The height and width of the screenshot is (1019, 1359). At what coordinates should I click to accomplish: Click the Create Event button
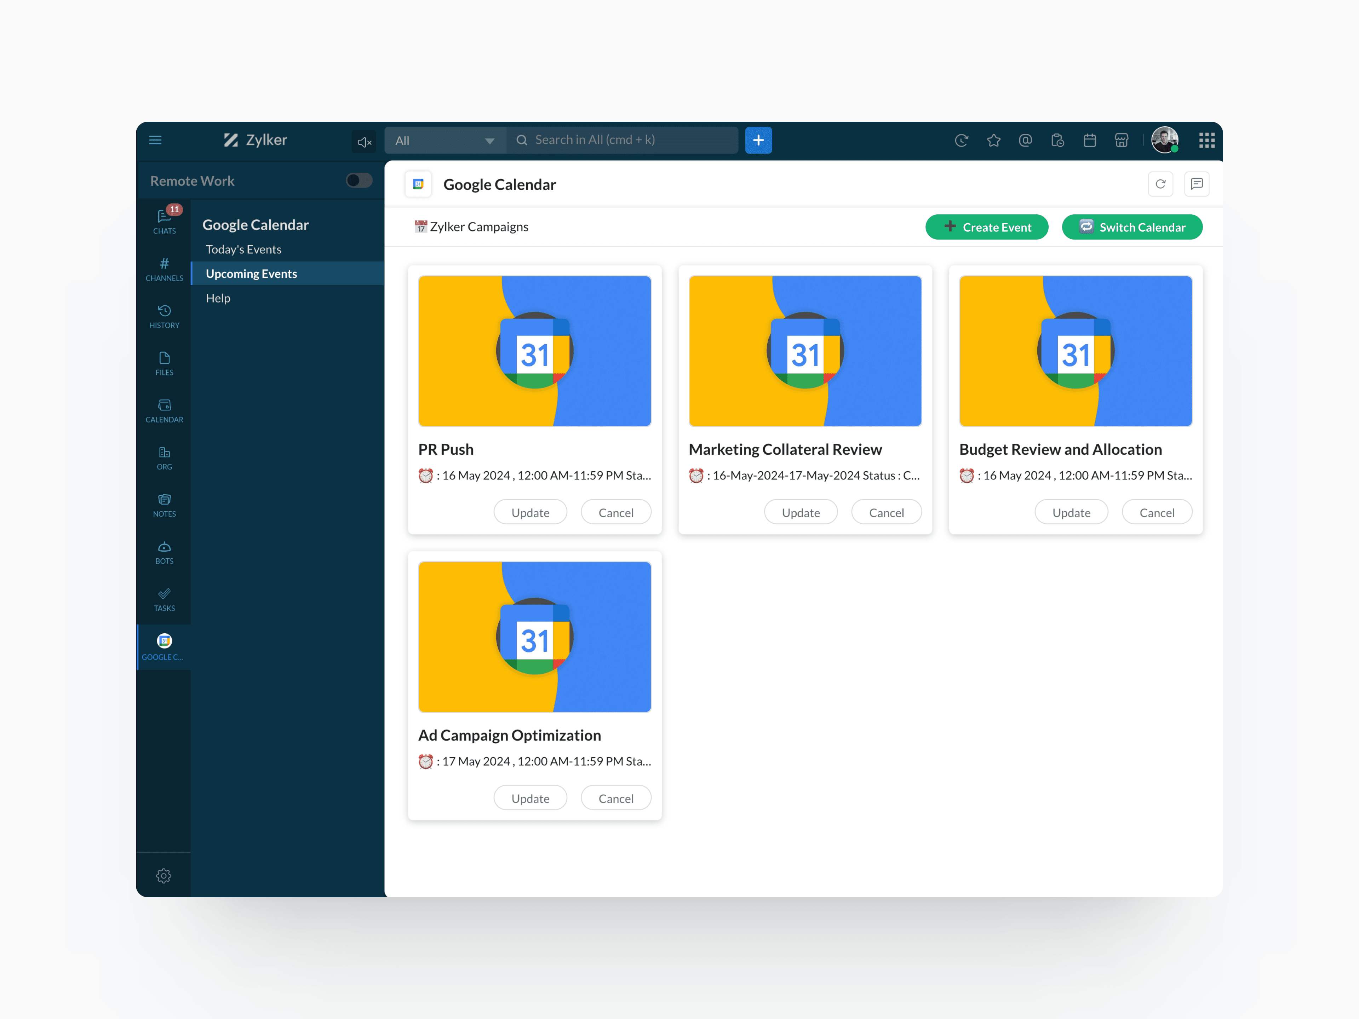[987, 227]
